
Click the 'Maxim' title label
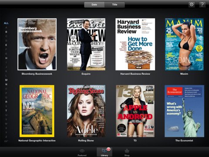(184, 74)
